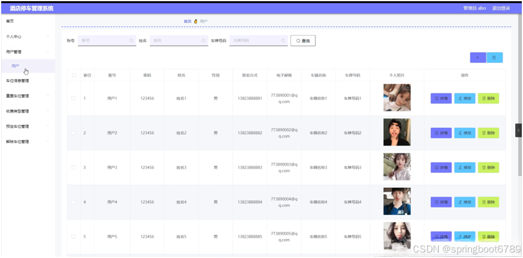Viewport: 523px width, 258px height.
Task: Click email 773890002@qq.com
Action: click(x=284, y=133)
